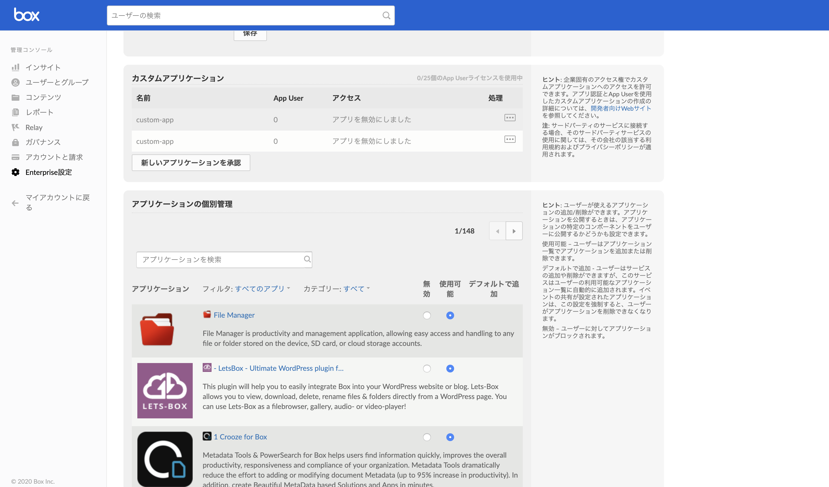829x487 pixels.
Task: Click the Box logo
Action: point(27,15)
